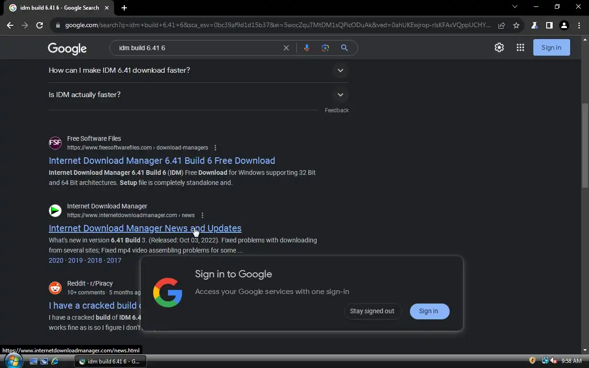Open the Google apps grid
This screenshot has width=589, height=368.
[520, 47]
